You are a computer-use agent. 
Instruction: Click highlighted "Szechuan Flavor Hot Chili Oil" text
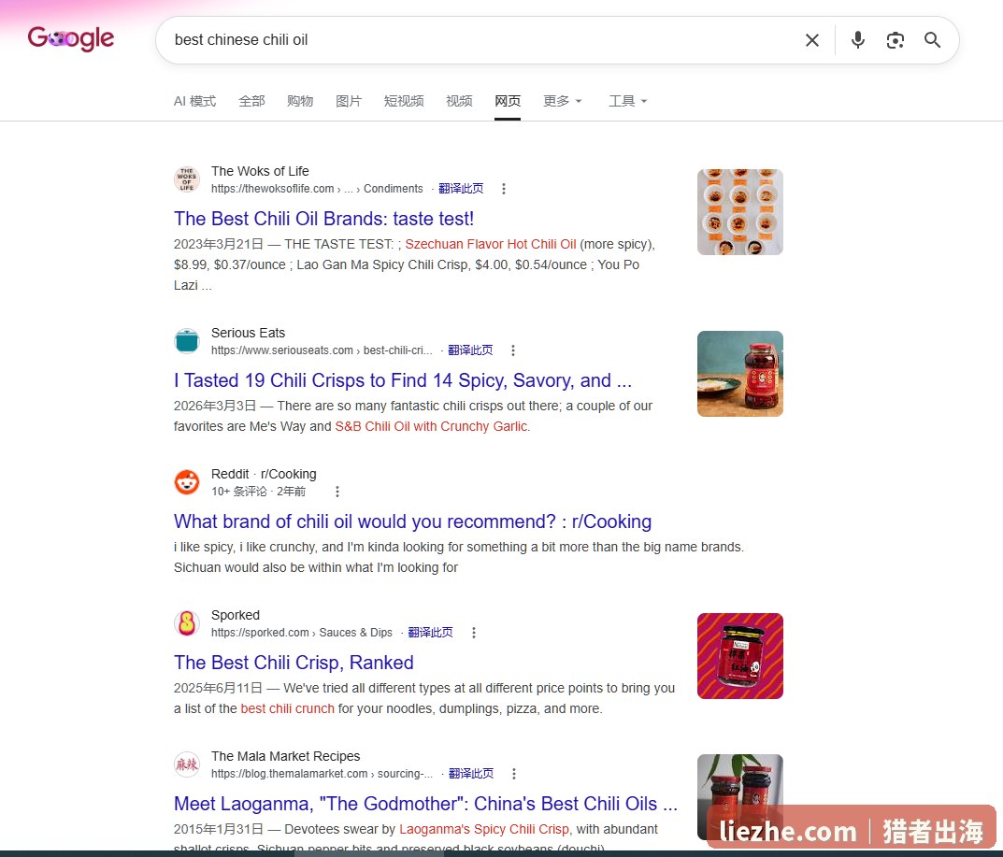click(491, 244)
